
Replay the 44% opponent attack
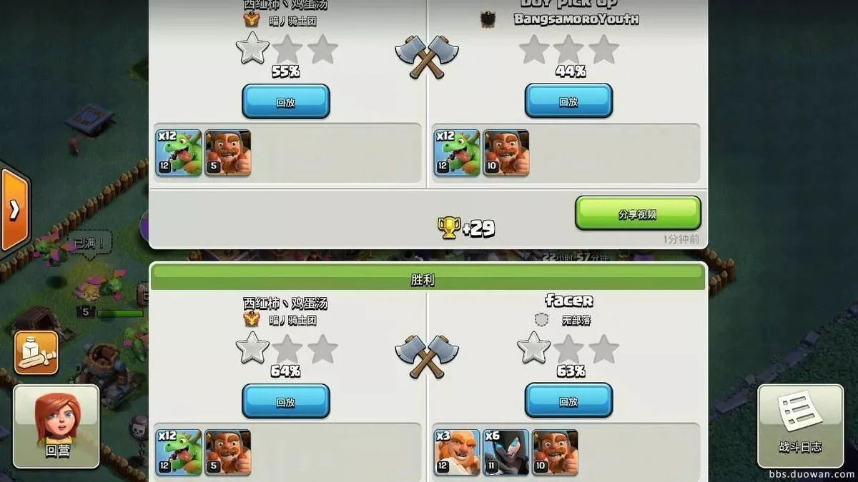(x=568, y=101)
